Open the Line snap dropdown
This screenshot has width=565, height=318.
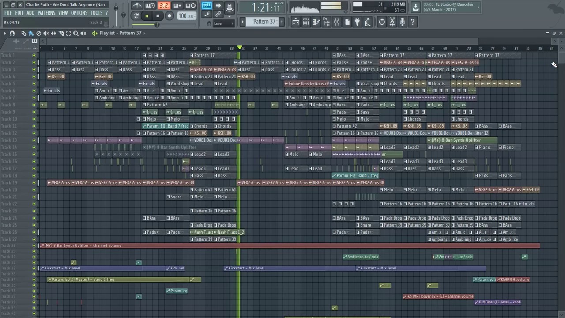click(x=224, y=23)
